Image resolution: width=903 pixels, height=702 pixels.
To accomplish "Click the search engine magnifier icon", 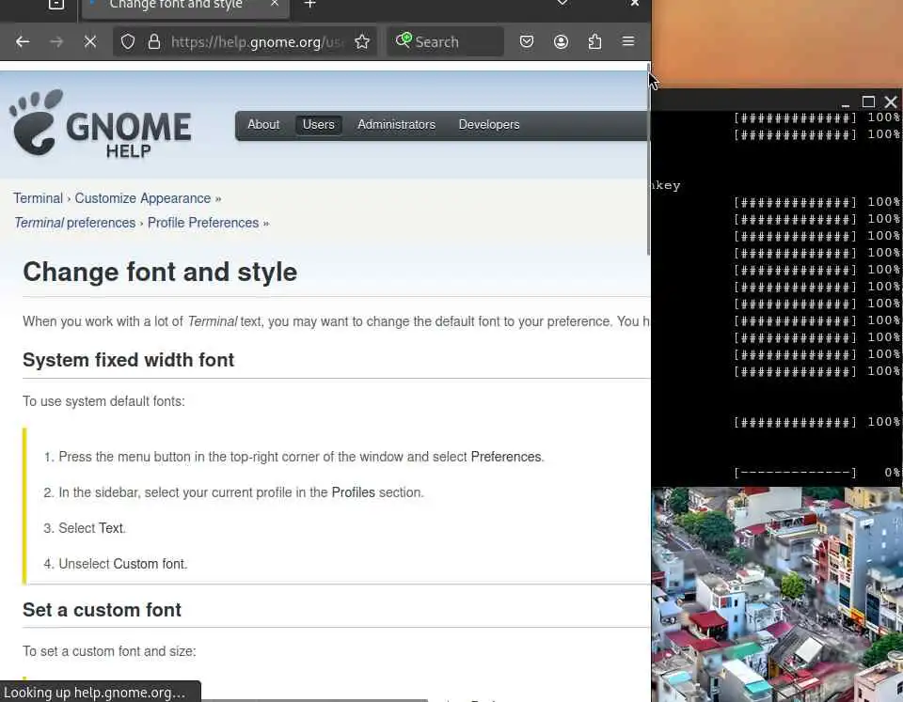I will (x=404, y=40).
